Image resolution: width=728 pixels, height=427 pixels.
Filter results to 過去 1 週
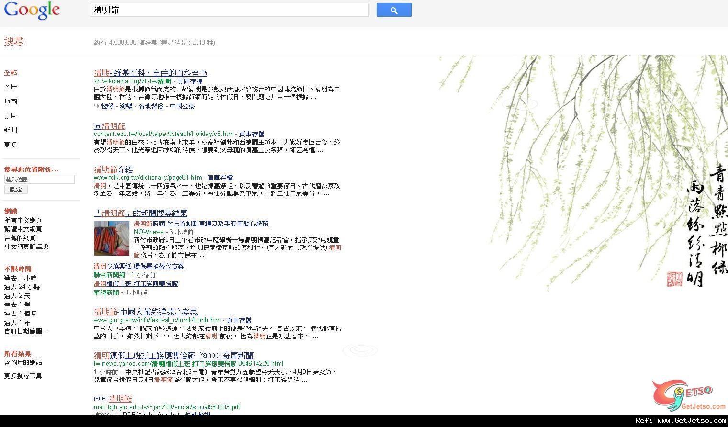pos(17,304)
